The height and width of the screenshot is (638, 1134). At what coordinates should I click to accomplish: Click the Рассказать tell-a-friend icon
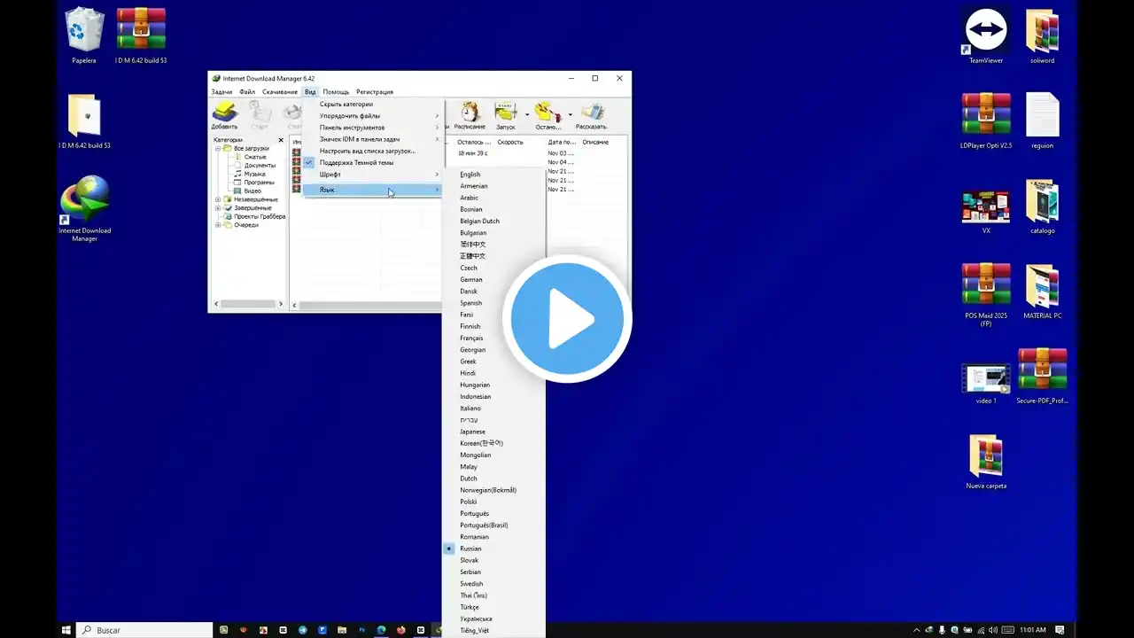591,113
